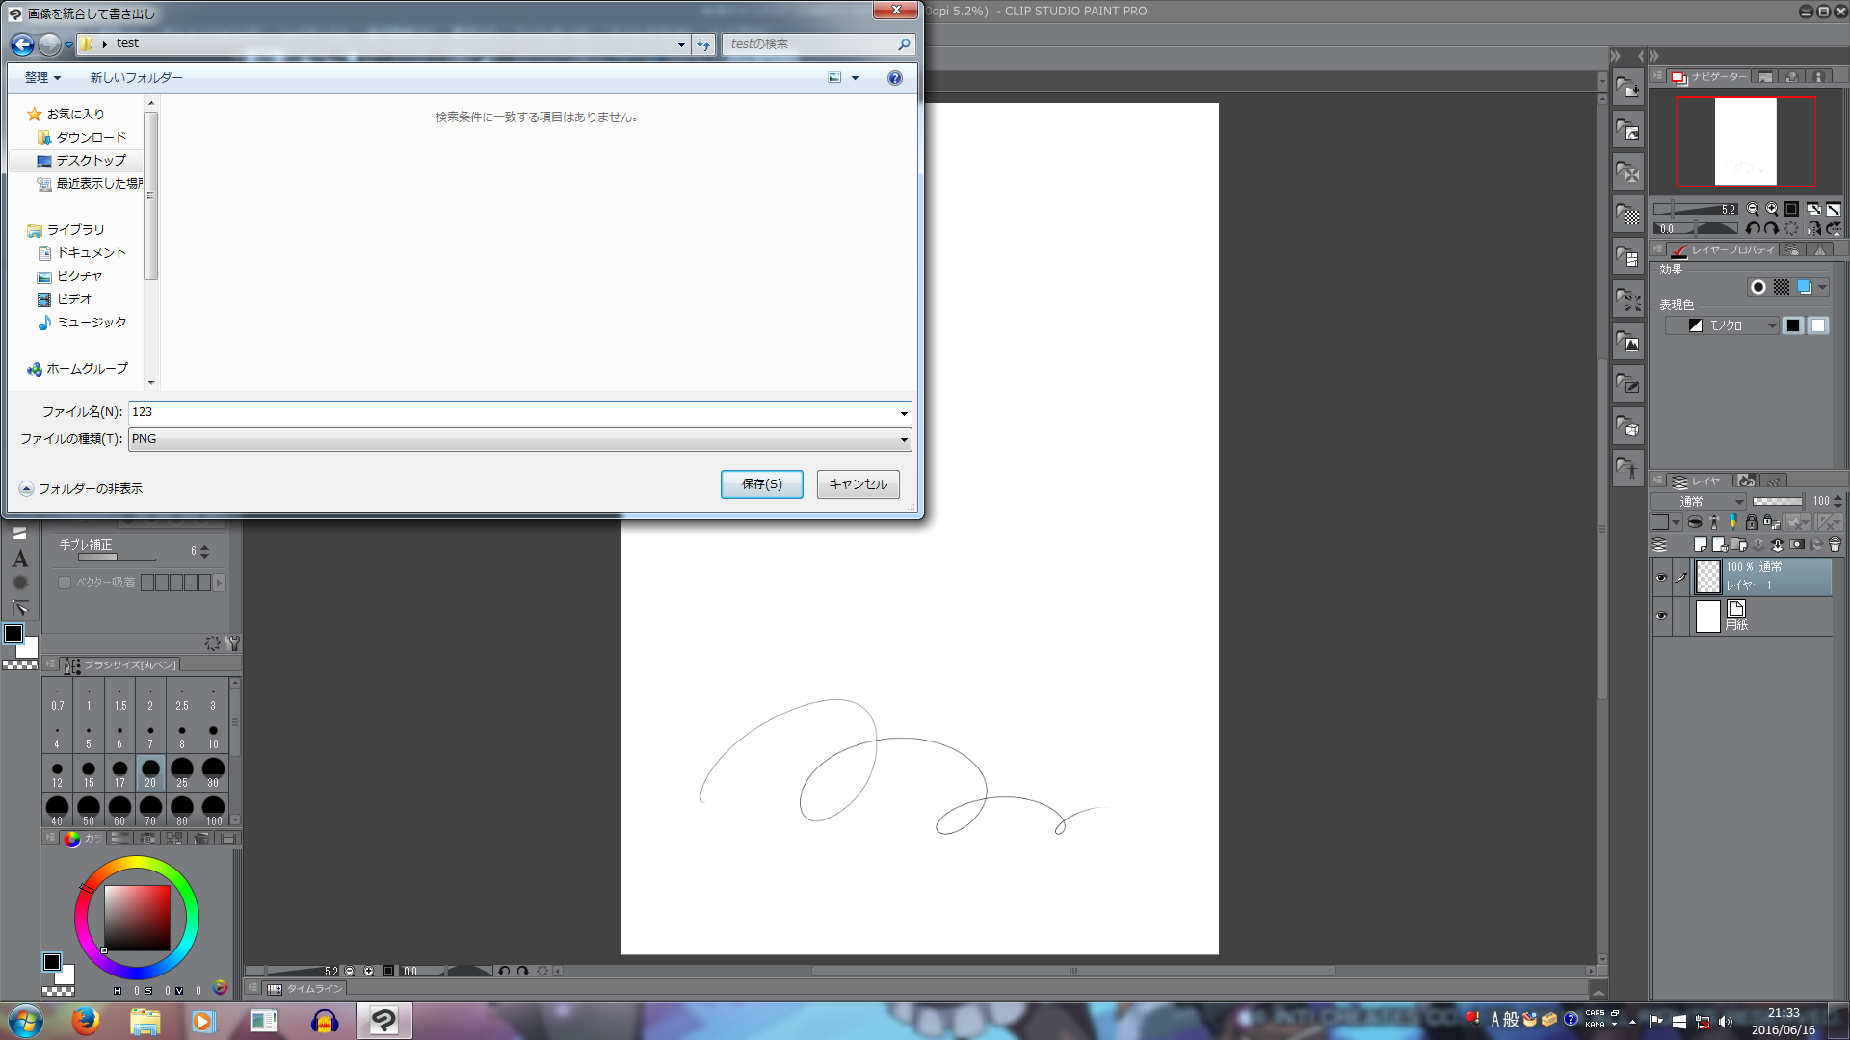The height and width of the screenshot is (1040, 1850).
Task: Open the sub tool detail wrench icon
Action: [x=231, y=642]
